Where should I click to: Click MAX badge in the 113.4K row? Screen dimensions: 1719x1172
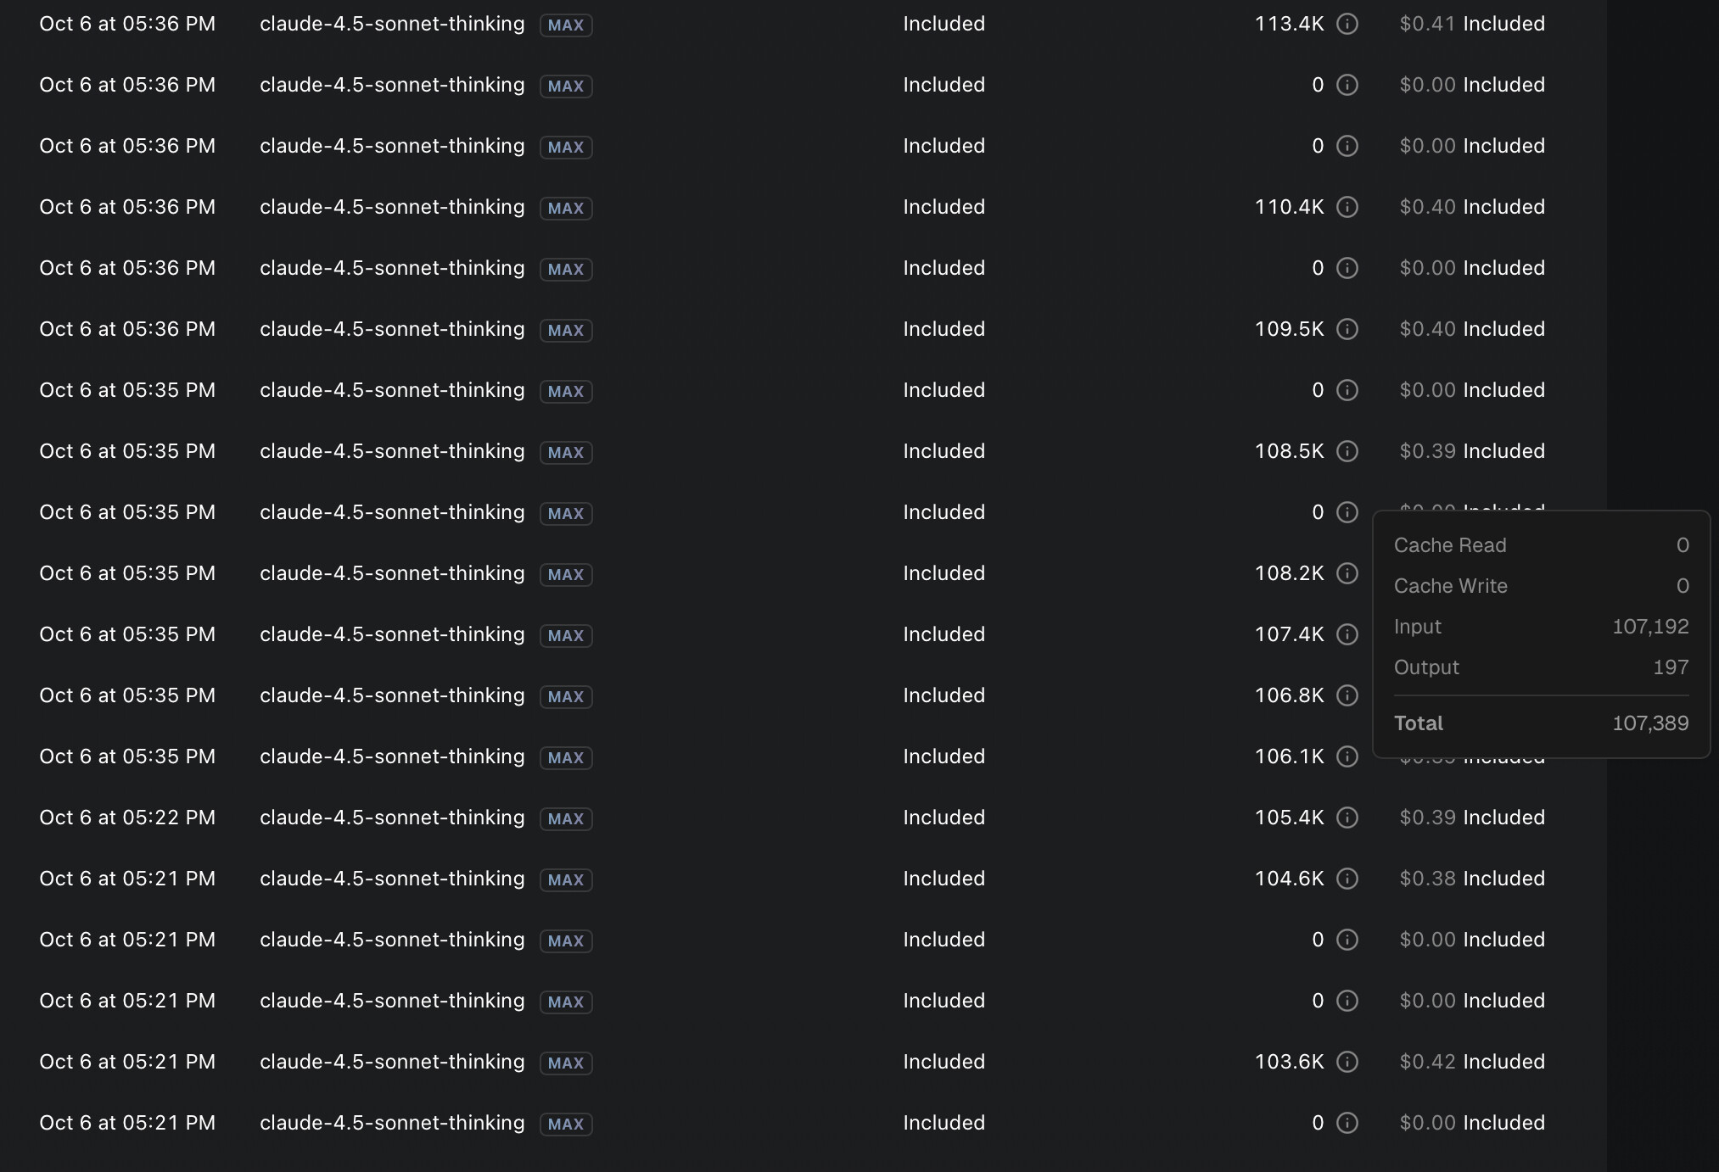tap(566, 25)
